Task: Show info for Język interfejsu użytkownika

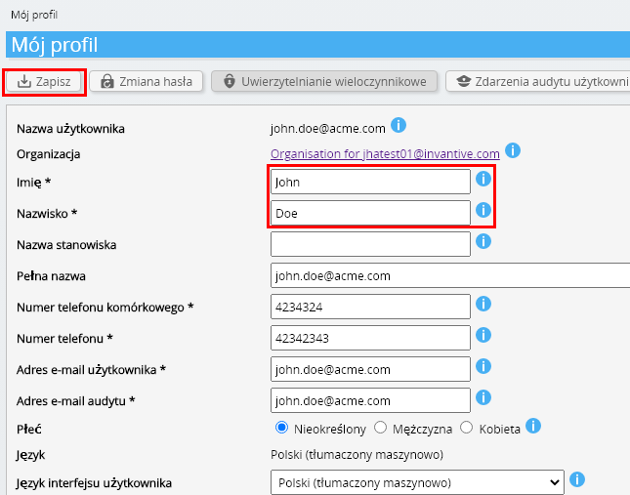Action: (x=577, y=479)
